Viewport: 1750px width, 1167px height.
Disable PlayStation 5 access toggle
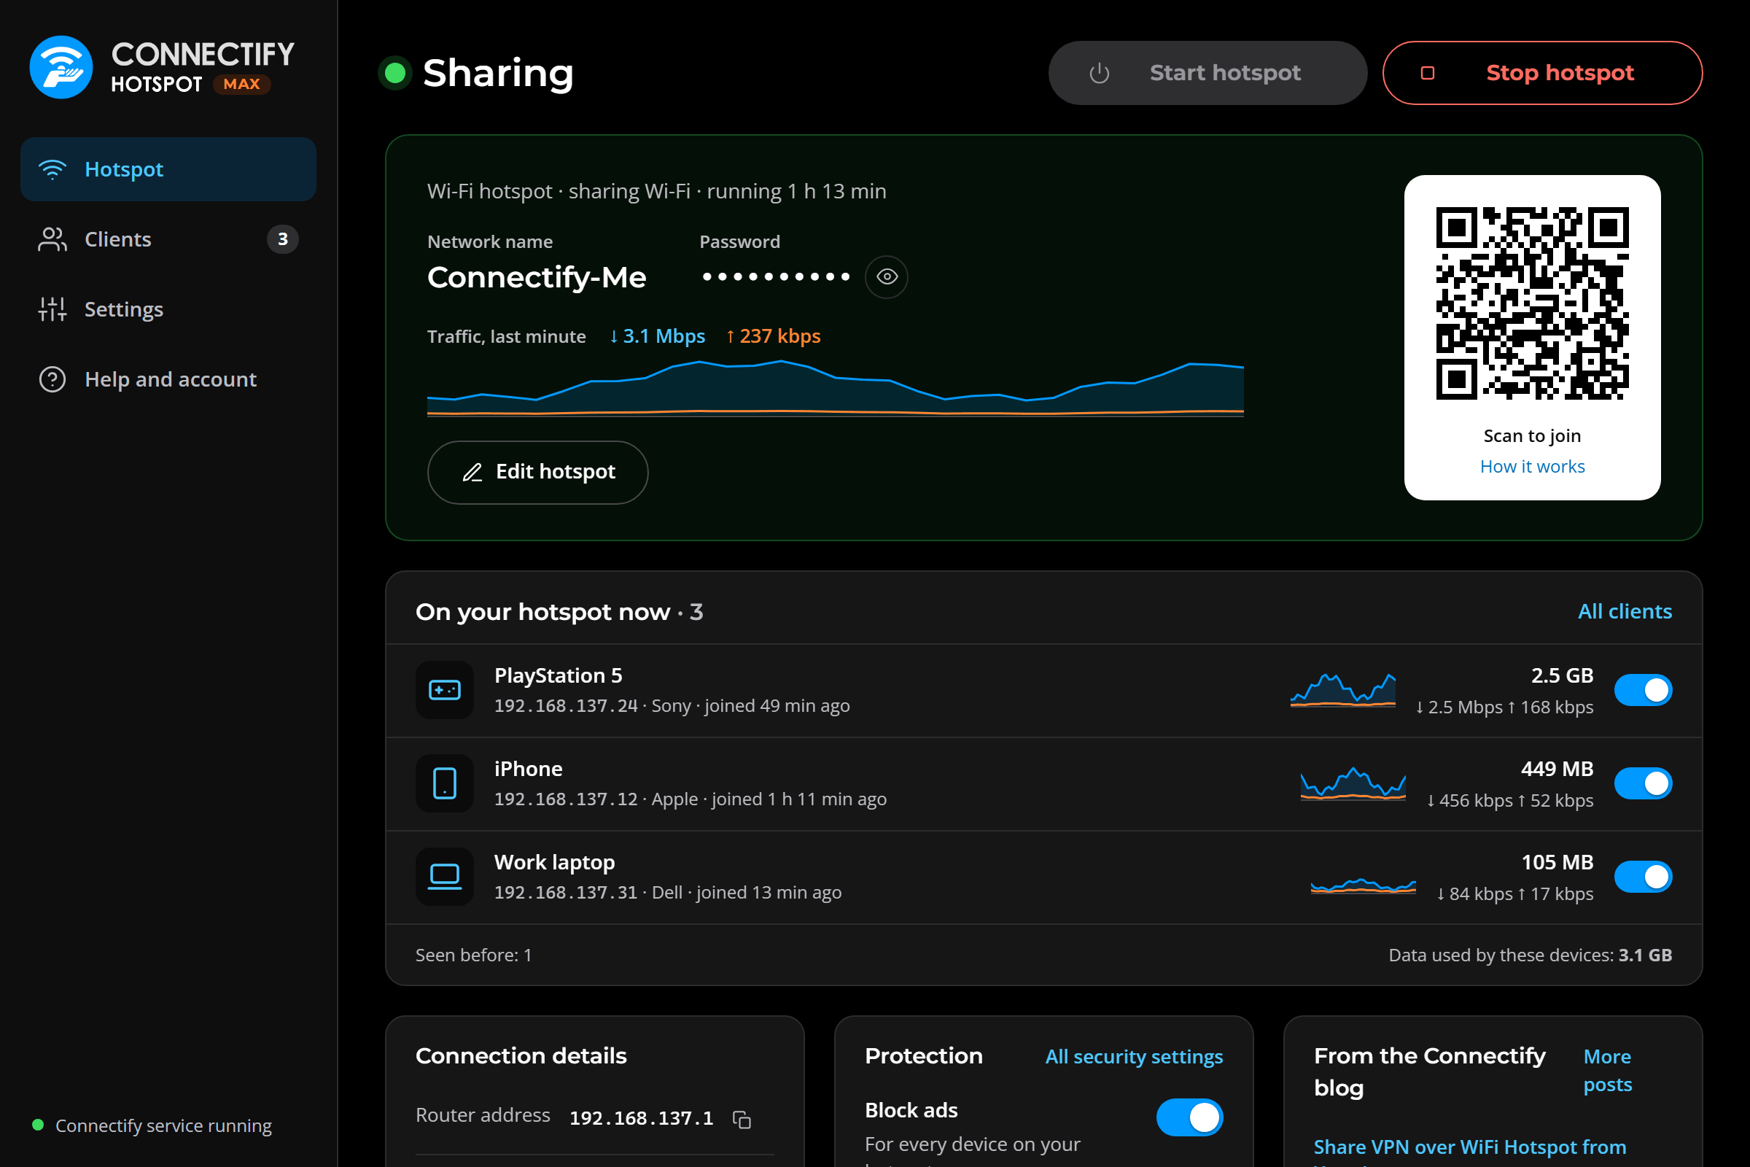(x=1643, y=690)
